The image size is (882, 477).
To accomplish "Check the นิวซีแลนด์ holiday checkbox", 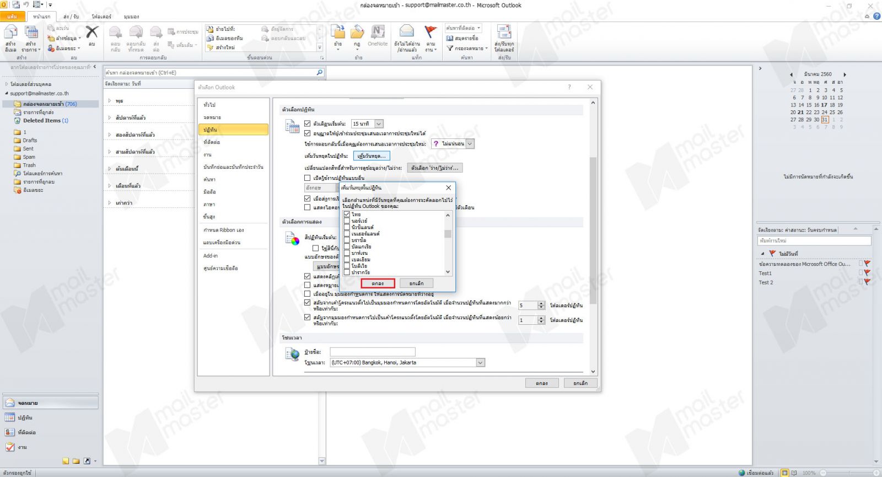I will 347,227.
